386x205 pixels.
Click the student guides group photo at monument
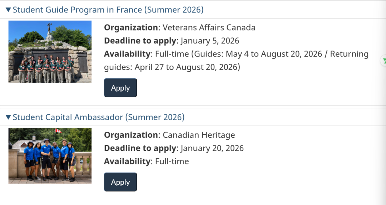pyautogui.click(x=50, y=52)
